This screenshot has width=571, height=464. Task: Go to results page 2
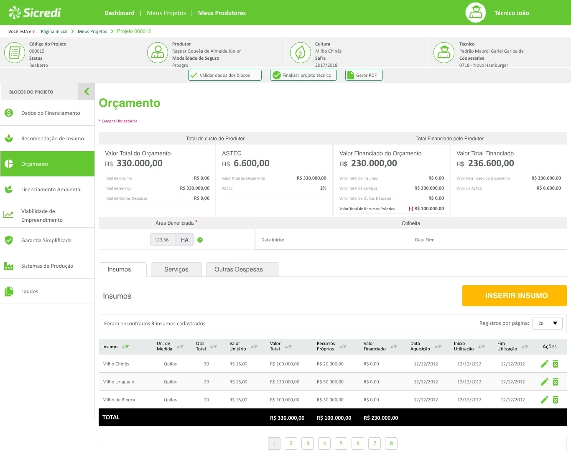[291, 444]
